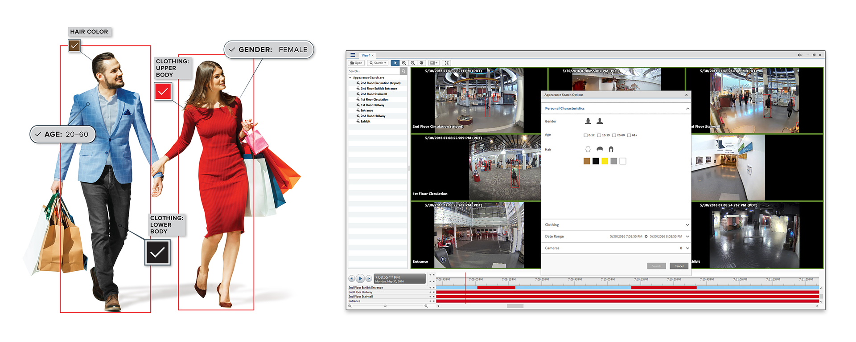Open the hamburger menu icon

pos(353,55)
